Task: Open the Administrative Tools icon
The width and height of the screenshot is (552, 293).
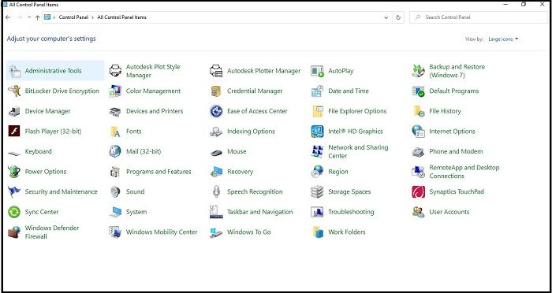Action: pyautogui.click(x=14, y=71)
